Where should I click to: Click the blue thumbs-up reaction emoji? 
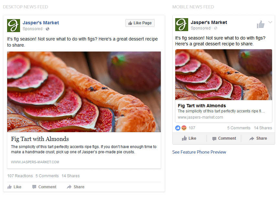(177, 128)
